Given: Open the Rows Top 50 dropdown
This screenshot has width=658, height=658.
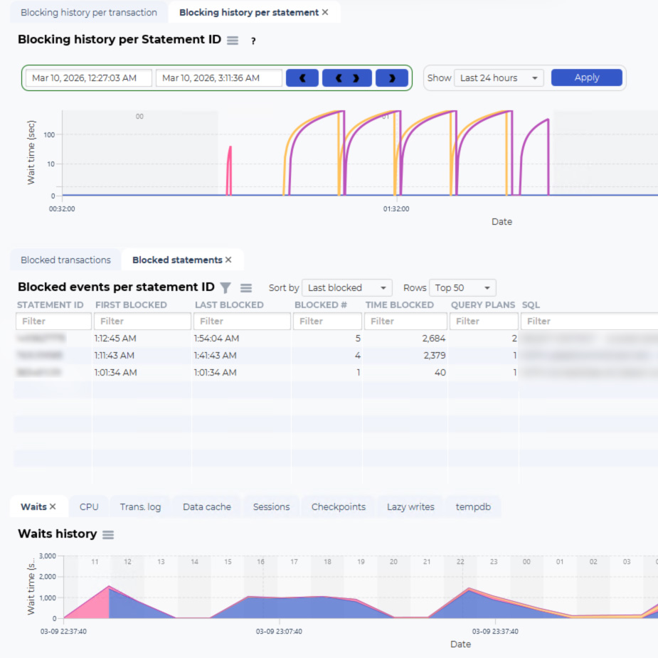Looking at the screenshot, I should pos(462,288).
